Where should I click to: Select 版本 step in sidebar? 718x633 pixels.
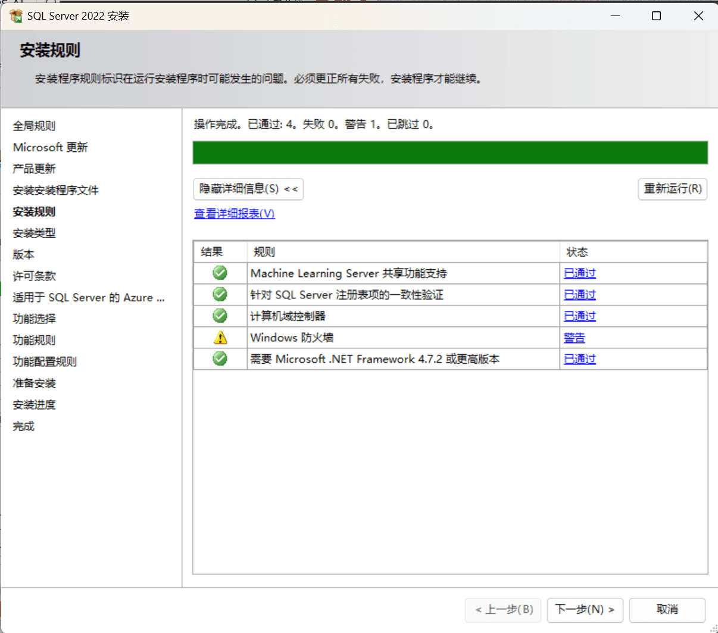tap(24, 254)
